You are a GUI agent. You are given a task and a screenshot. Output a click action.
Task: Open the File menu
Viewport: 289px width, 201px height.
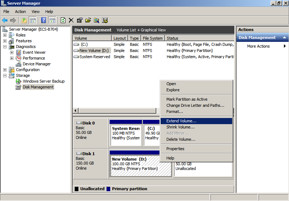click(6, 12)
